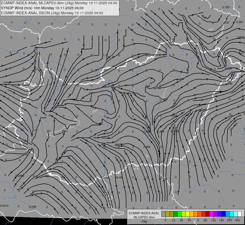Screen dimensions: 245x225
Task: Click the olive-yellow swatch beside the gray one
Action: tap(167, 214)
